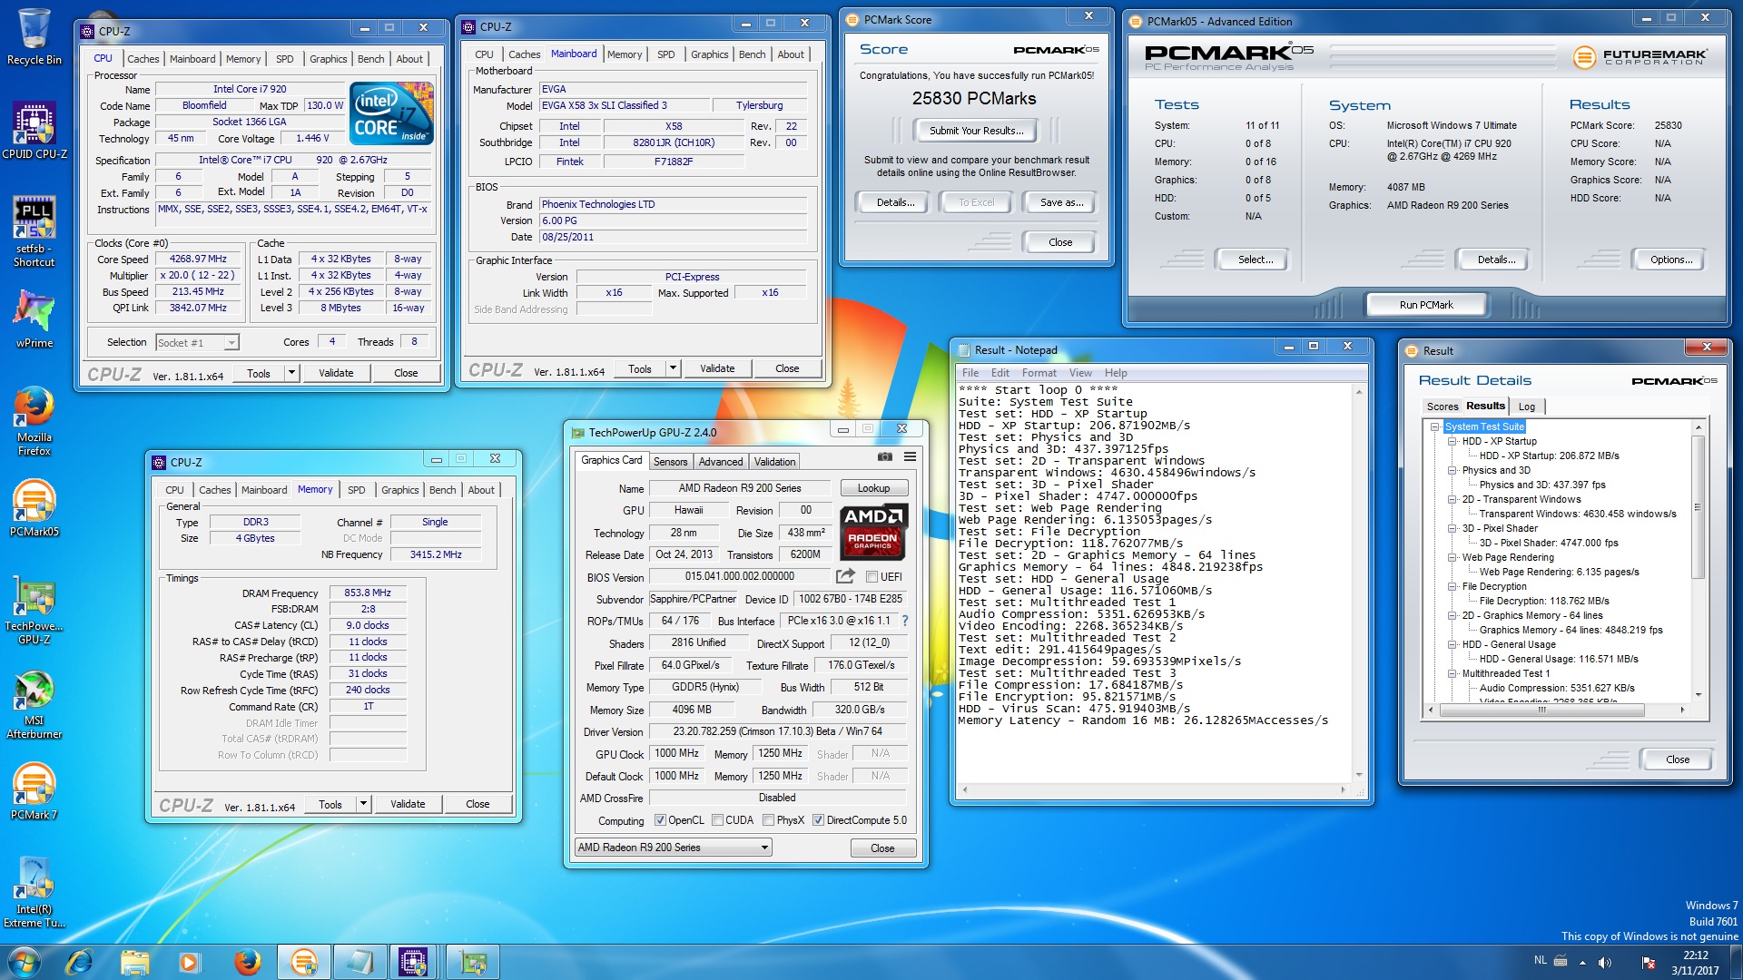Toggle the DirectCompute 5.0 checkbox
1743x980 pixels.
pos(818,820)
